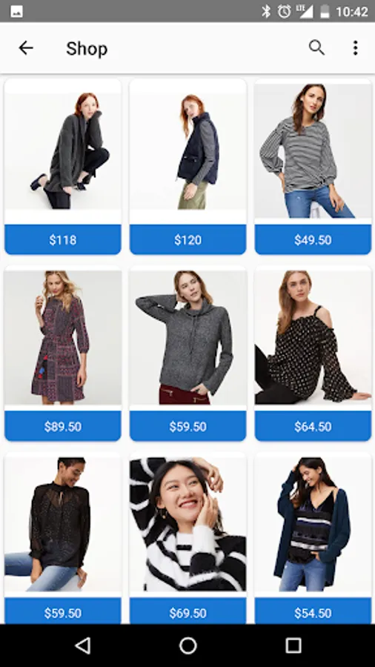This screenshot has width=375, height=667.
Task: Open the three-dot overflow menu
Action: (356, 48)
